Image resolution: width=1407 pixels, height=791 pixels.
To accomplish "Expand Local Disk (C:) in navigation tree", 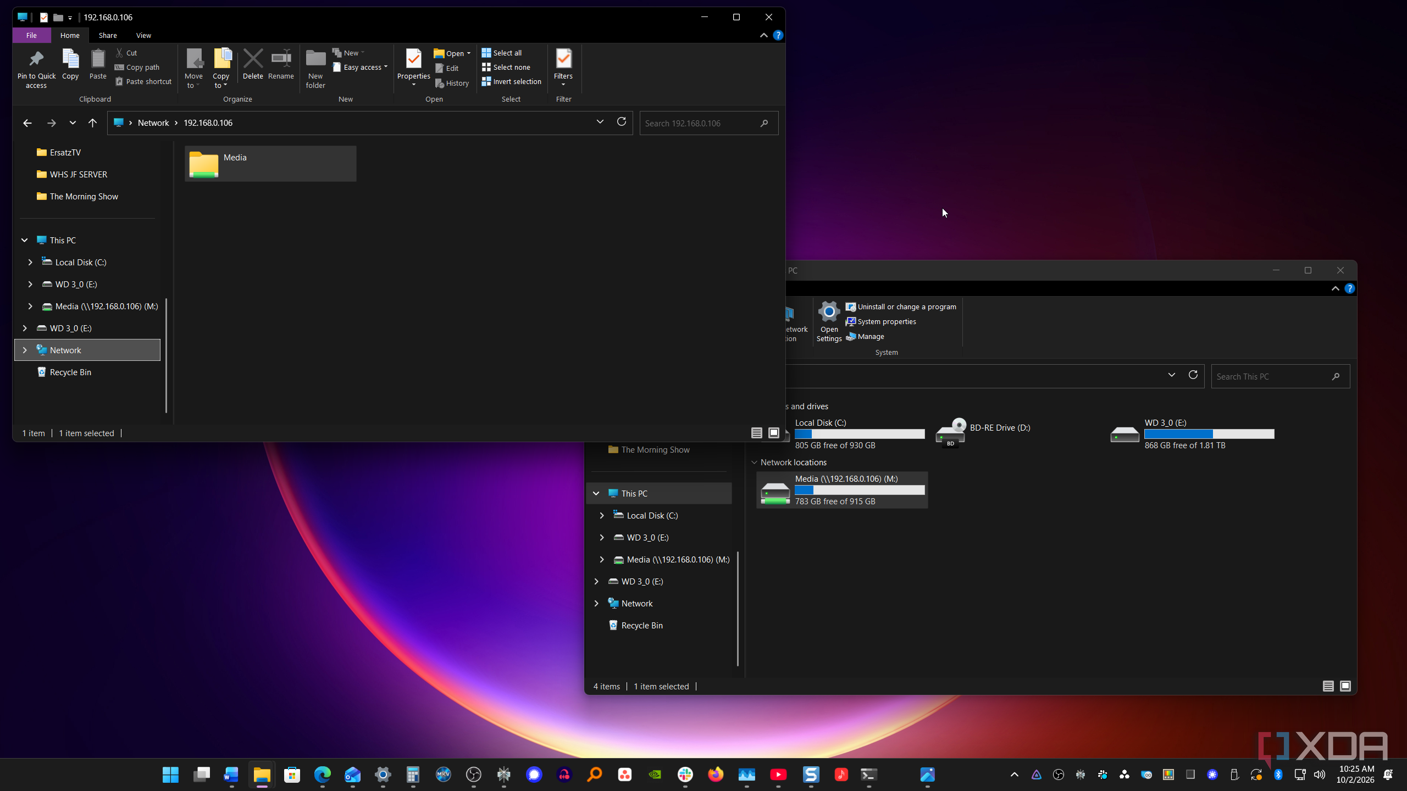I will pos(30,263).
